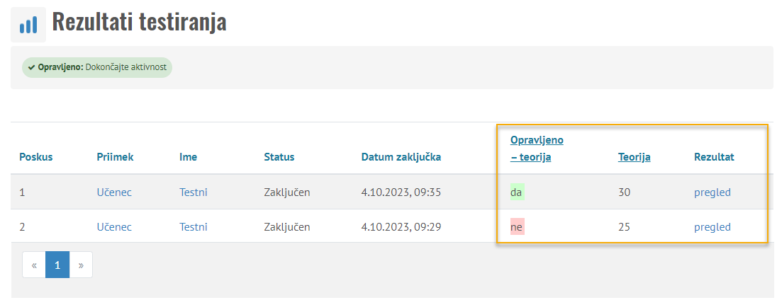Click the Status column header

pyautogui.click(x=279, y=157)
